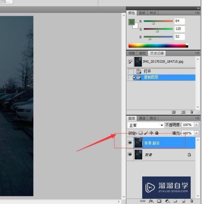Viewport: 202px width, 204px height.
Task: Click Layers panel scrollbar down arrow
Action: (x=198, y=196)
